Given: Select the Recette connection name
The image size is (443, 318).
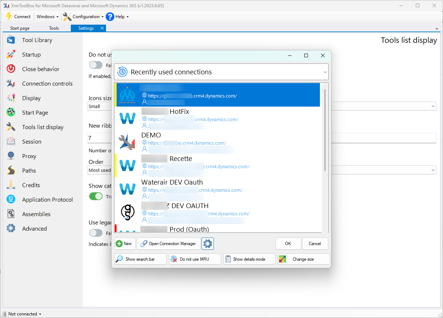Looking at the screenshot, I should (x=181, y=158).
